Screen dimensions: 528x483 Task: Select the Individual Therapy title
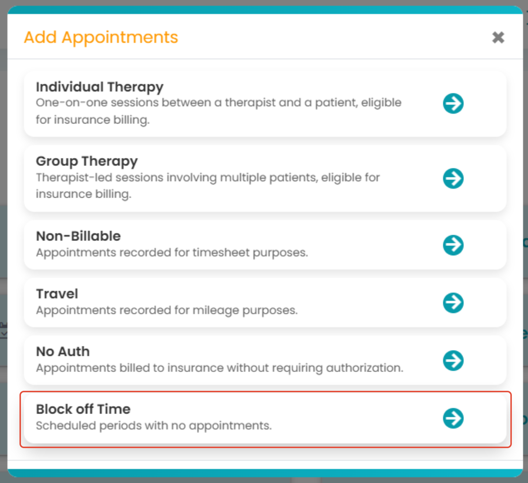point(100,87)
